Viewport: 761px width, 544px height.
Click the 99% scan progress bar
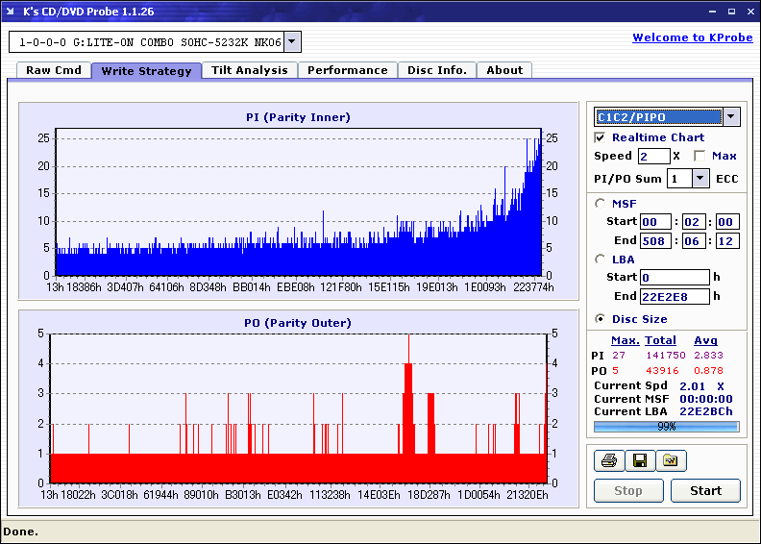tap(666, 426)
